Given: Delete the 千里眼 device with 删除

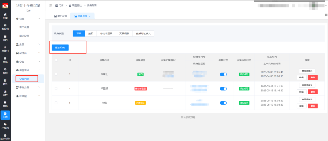Looking at the screenshot, I should tap(313, 92).
